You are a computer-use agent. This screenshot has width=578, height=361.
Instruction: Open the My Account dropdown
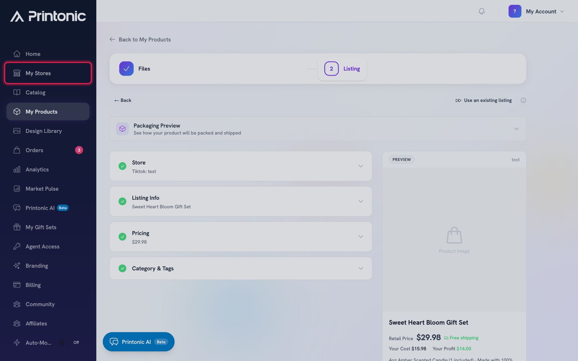click(x=536, y=11)
